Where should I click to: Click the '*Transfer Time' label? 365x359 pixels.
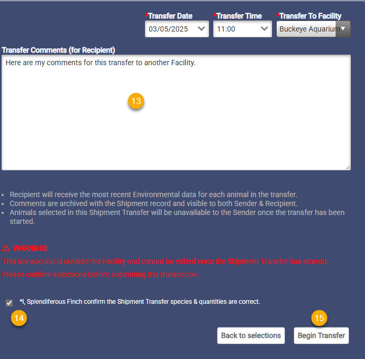(237, 16)
